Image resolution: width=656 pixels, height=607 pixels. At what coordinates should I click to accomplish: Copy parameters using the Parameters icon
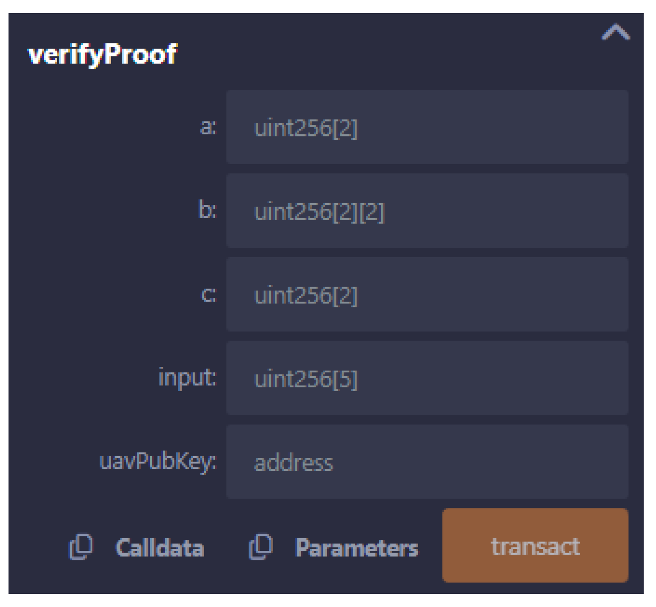tap(260, 547)
